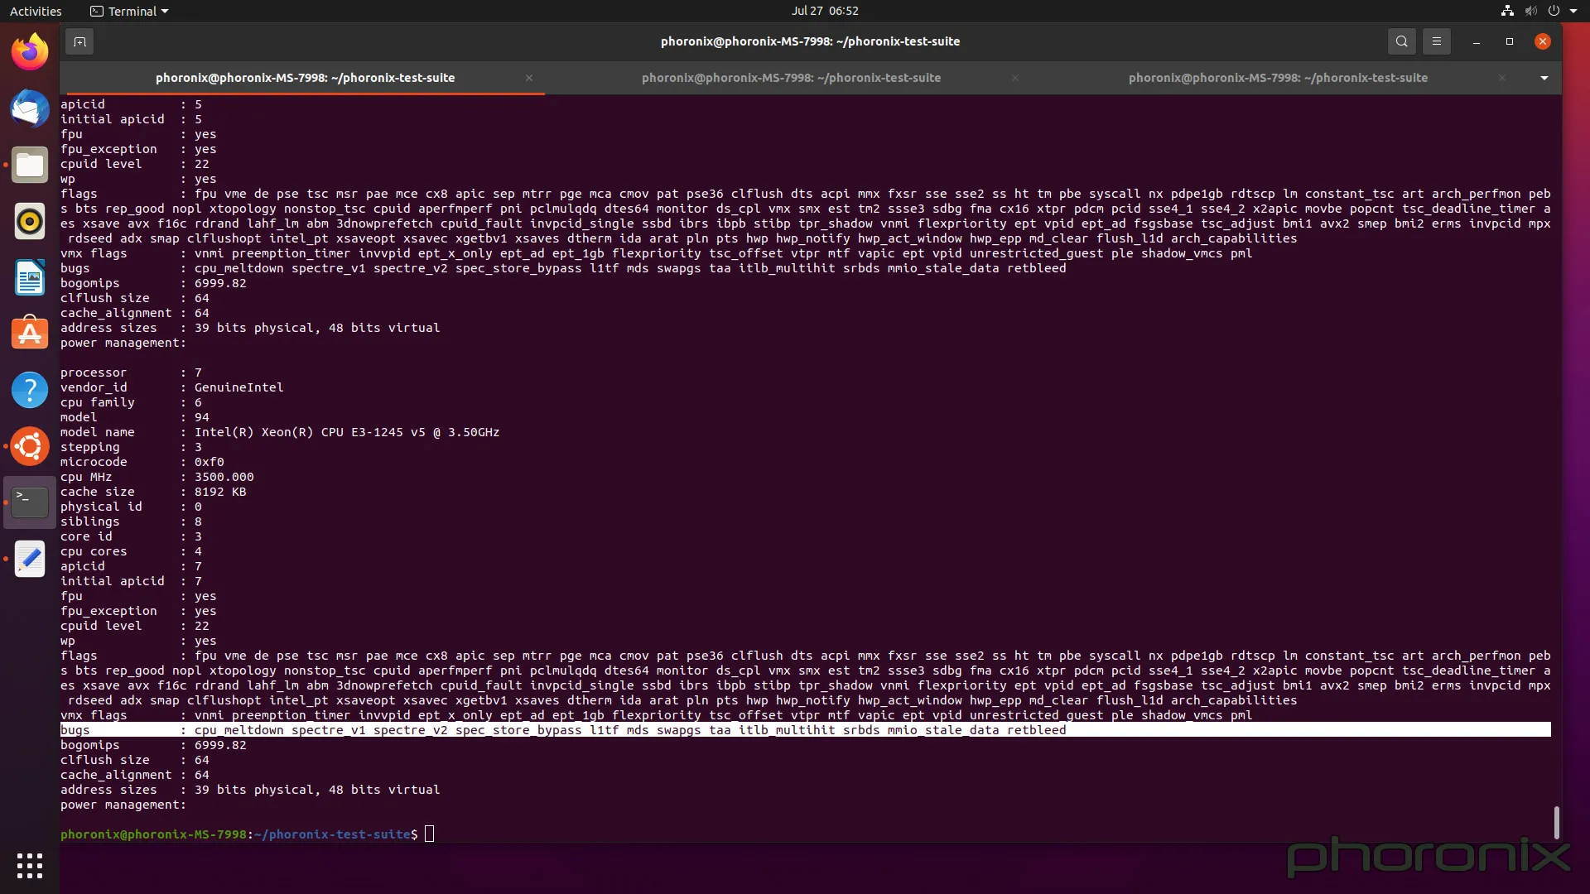Maximize the terminal window
Image resolution: width=1590 pixels, height=894 pixels.
click(1509, 41)
